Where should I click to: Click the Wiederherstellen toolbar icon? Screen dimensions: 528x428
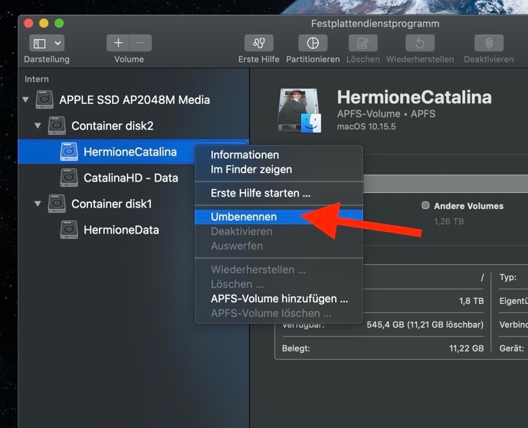tap(420, 44)
